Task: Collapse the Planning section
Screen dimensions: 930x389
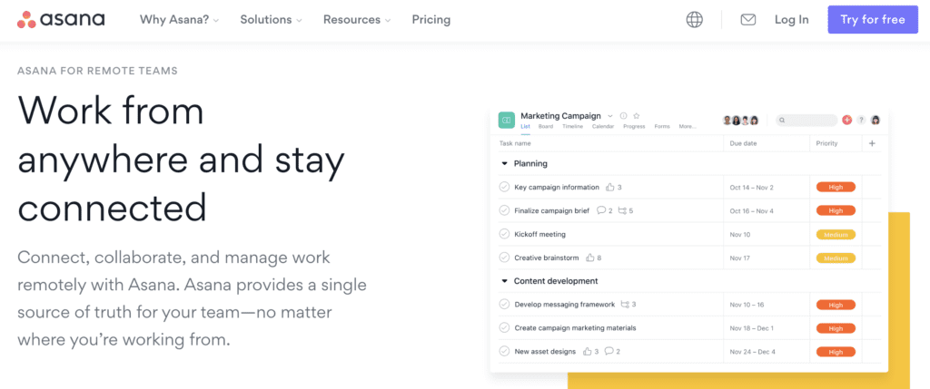Action: pos(505,163)
